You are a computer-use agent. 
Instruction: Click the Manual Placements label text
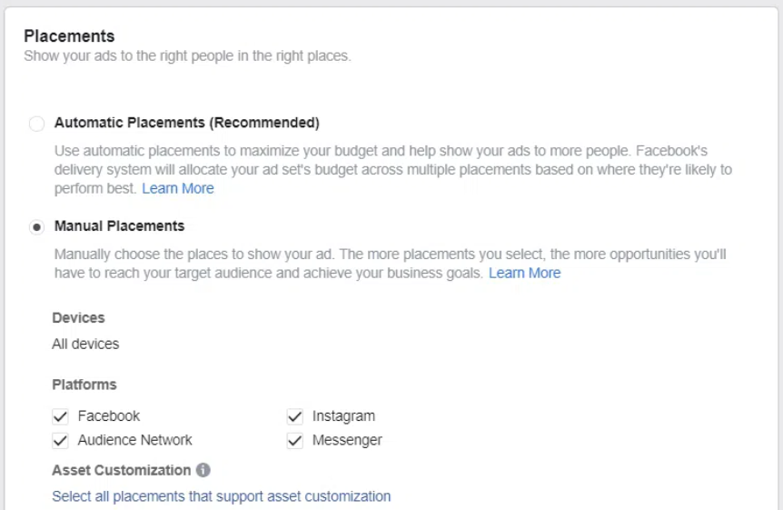point(119,225)
